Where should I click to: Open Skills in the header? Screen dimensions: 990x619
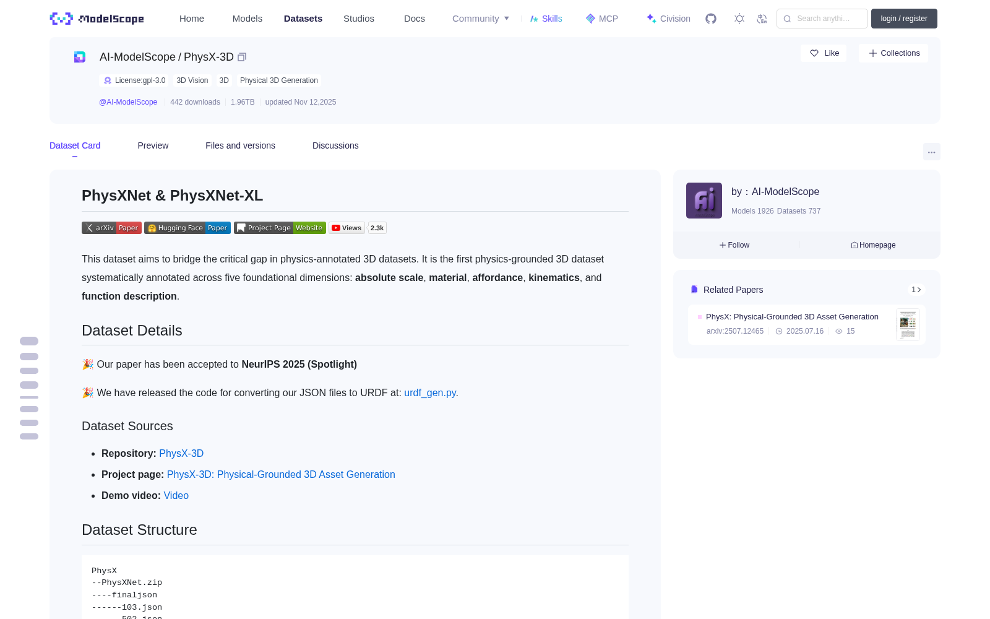546,19
